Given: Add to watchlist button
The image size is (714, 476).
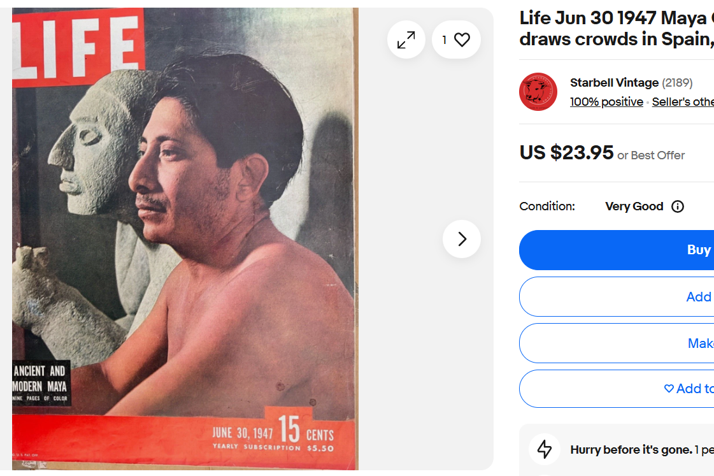Looking at the screenshot, I should [x=617, y=389].
